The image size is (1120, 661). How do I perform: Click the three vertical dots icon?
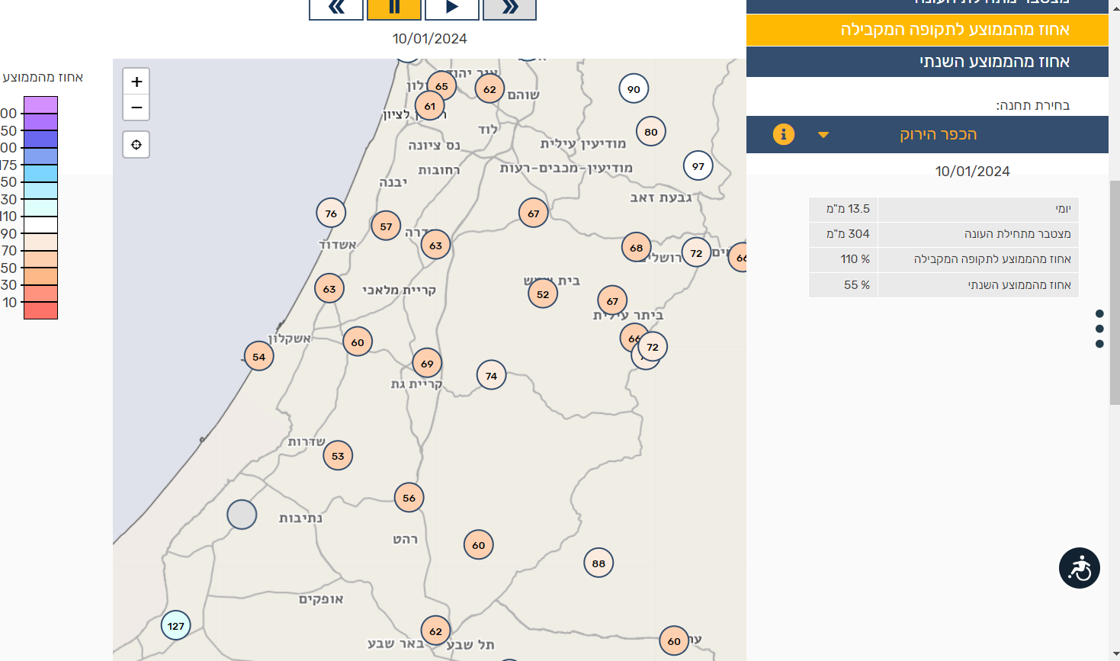point(1099,329)
